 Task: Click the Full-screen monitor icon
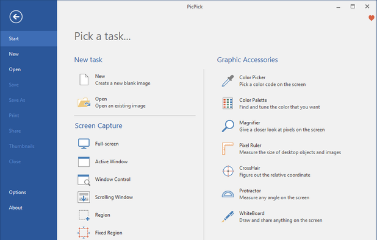click(84, 144)
